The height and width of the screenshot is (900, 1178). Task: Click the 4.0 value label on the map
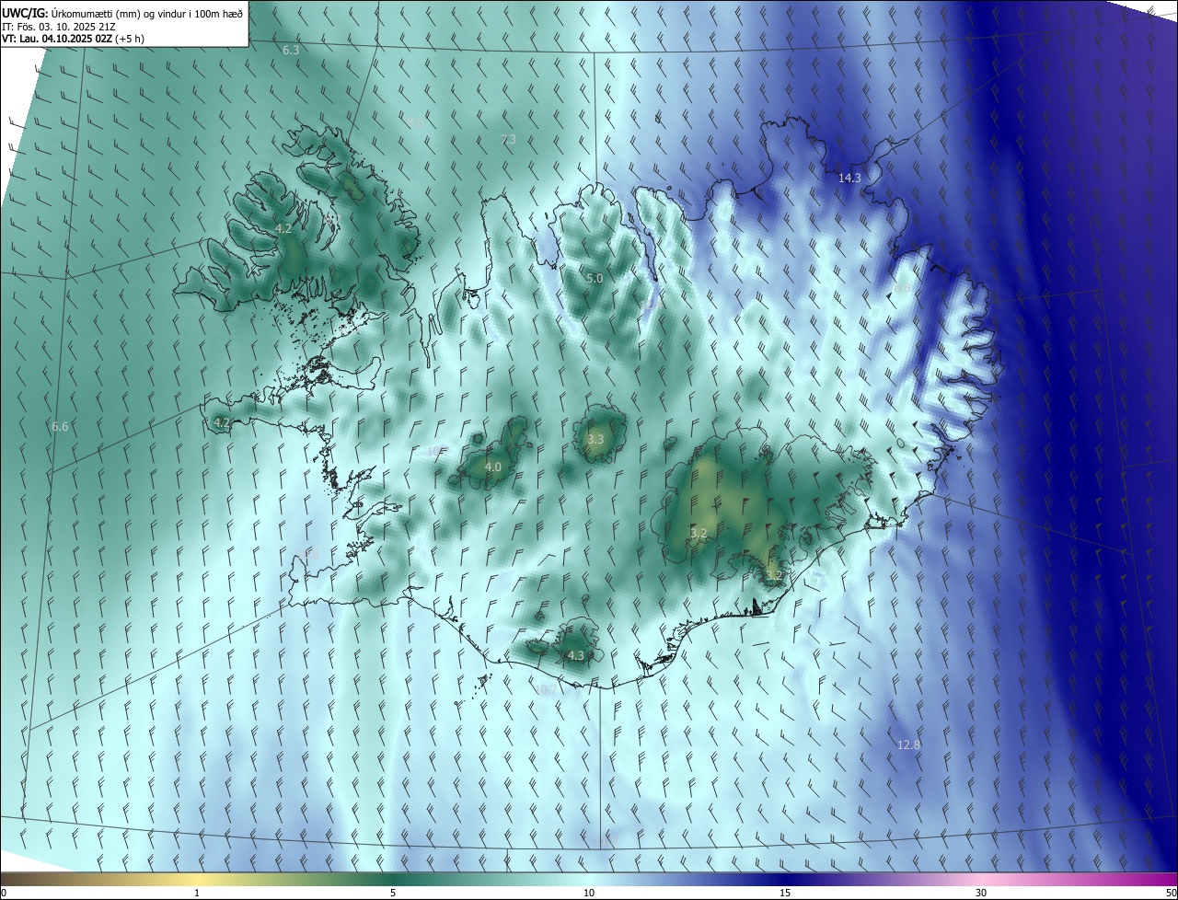click(x=493, y=467)
